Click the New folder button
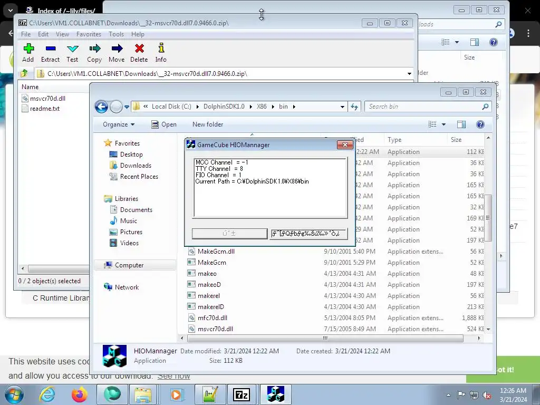Image resolution: width=540 pixels, height=405 pixels. coord(208,124)
